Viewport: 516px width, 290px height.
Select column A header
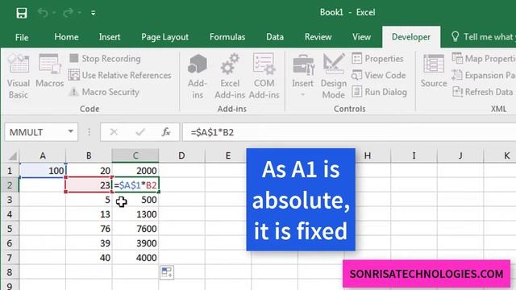[43, 155]
